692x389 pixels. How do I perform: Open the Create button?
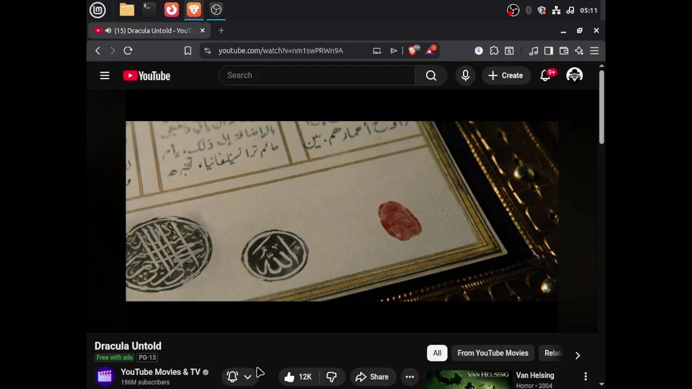pyautogui.click(x=505, y=76)
